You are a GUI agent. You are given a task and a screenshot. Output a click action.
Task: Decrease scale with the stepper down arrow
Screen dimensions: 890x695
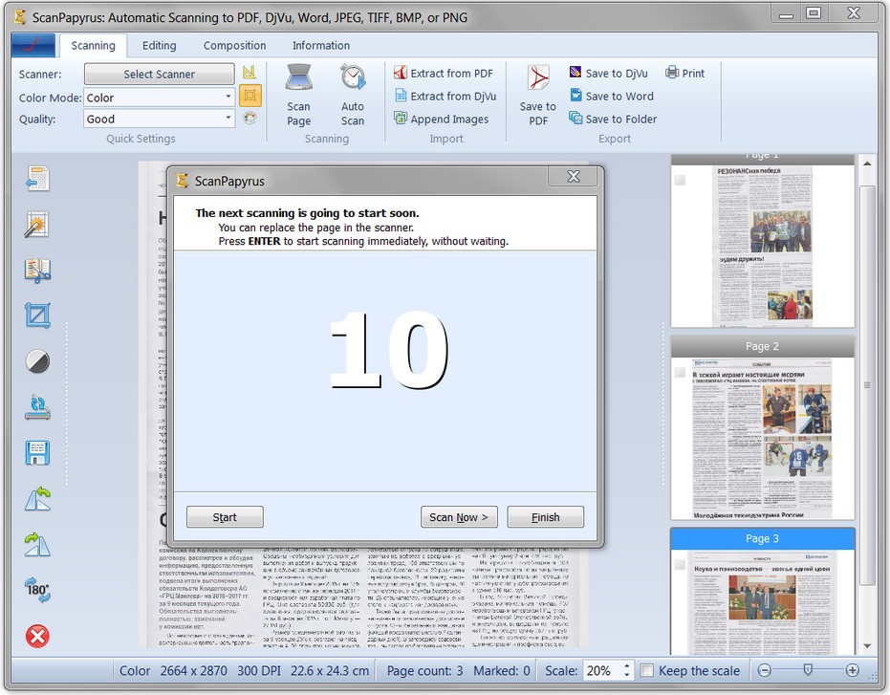tap(627, 675)
